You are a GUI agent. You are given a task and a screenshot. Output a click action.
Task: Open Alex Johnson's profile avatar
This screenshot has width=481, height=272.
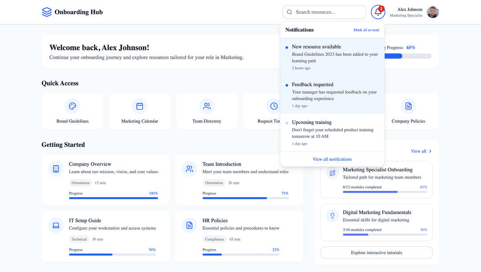point(433,12)
